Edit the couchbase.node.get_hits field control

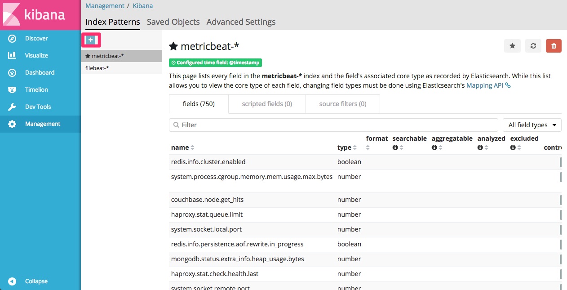(x=561, y=200)
